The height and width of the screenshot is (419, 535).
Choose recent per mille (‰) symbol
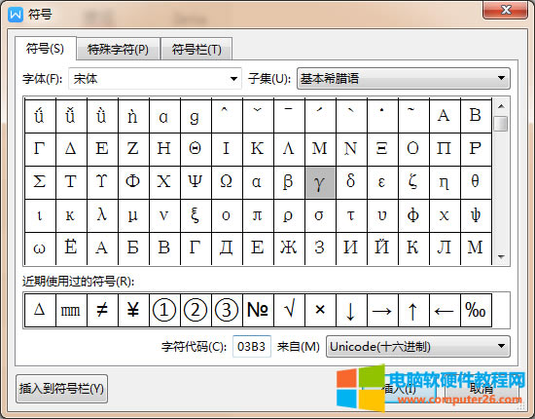coord(476,310)
